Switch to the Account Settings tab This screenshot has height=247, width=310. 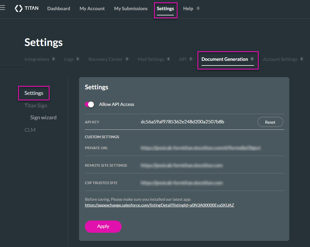coord(280,59)
